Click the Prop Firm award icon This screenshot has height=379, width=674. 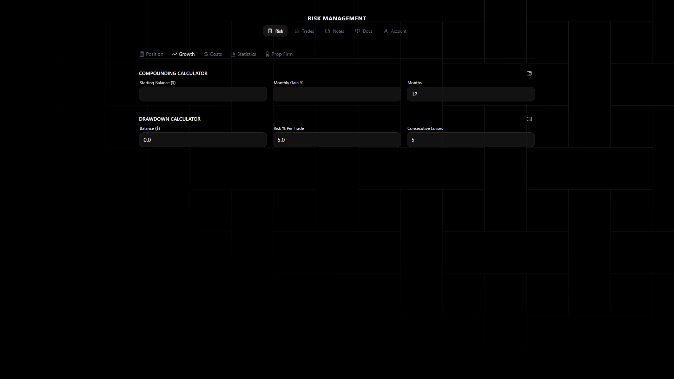tap(267, 54)
